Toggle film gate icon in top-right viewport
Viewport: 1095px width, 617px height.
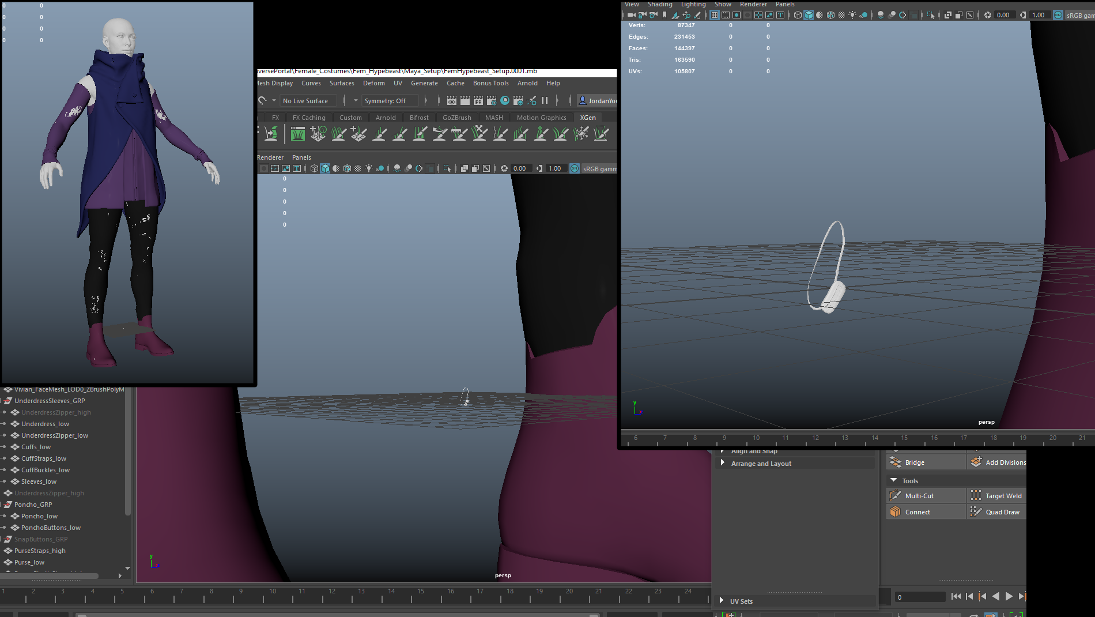[x=726, y=15]
